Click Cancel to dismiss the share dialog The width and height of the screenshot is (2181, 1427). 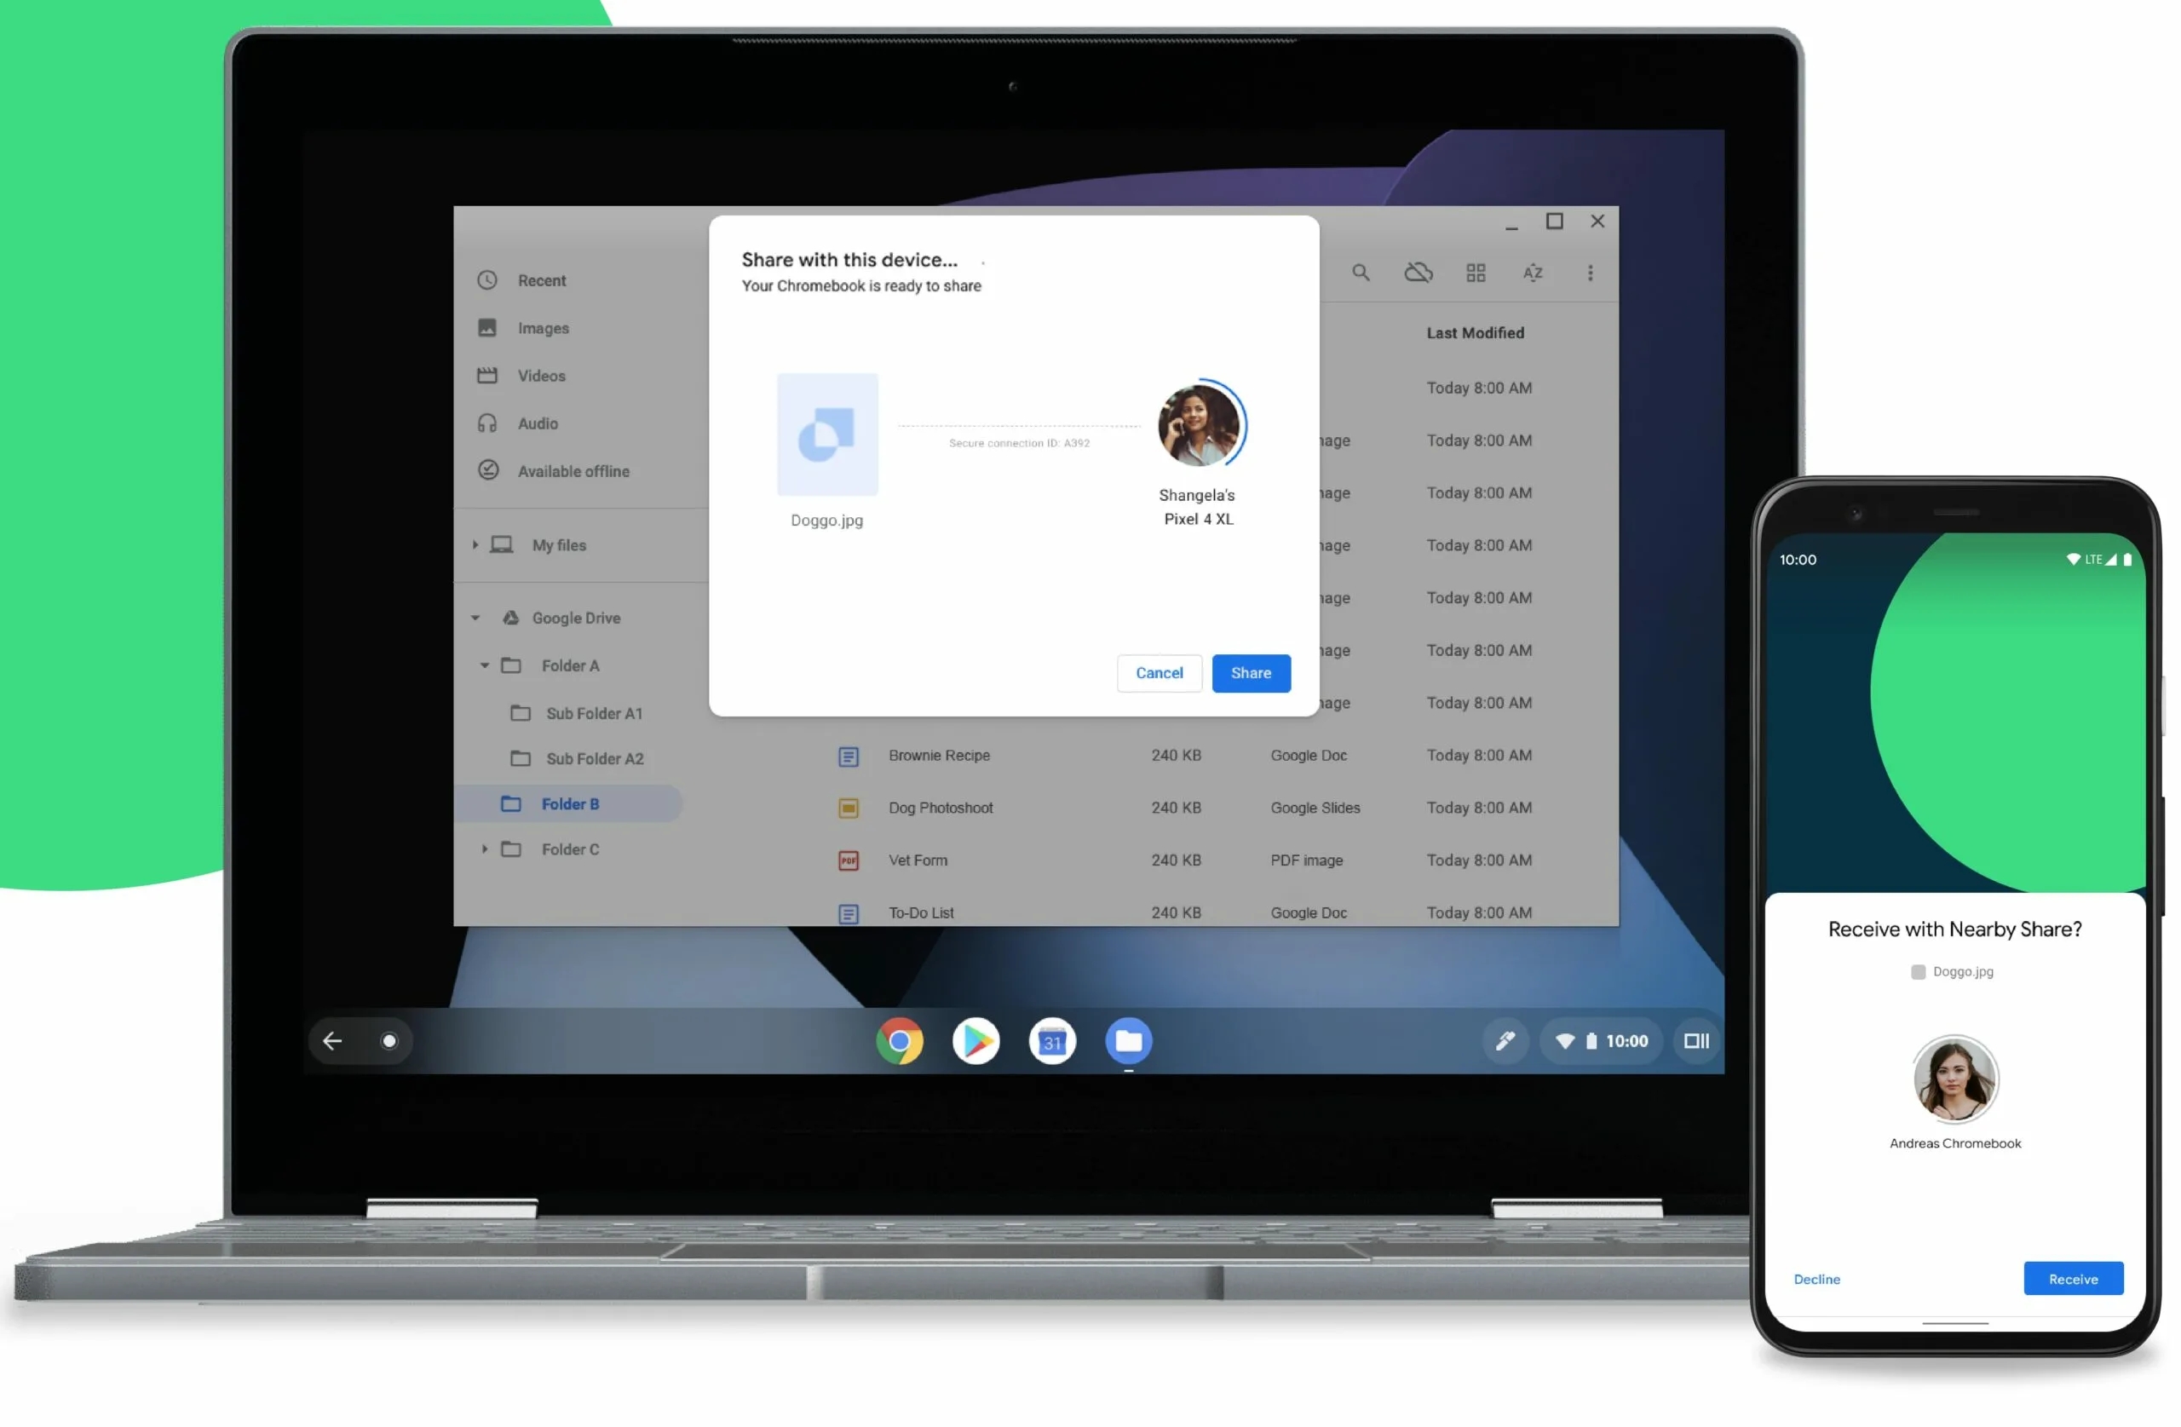click(x=1159, y=672)
